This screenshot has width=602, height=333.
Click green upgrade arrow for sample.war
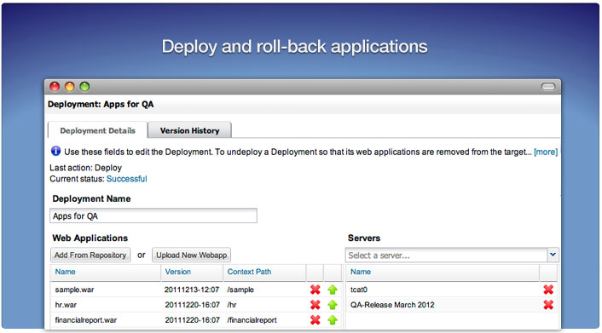coord(333,290)
